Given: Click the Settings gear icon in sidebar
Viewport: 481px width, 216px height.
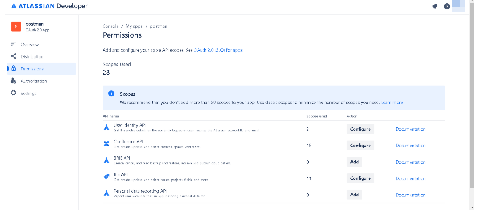Looking at the screenshot, I should point(13,93).
